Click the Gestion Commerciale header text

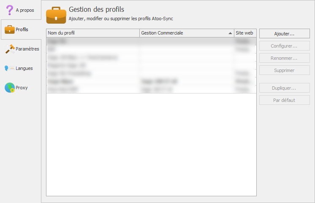pos(162,33)
